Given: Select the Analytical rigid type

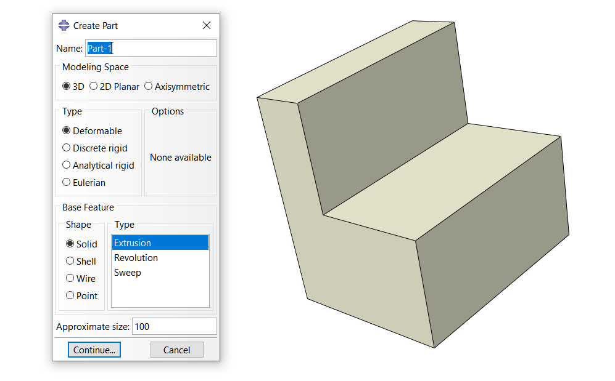Looking at the screenshot, I should [x=66, y=165].
